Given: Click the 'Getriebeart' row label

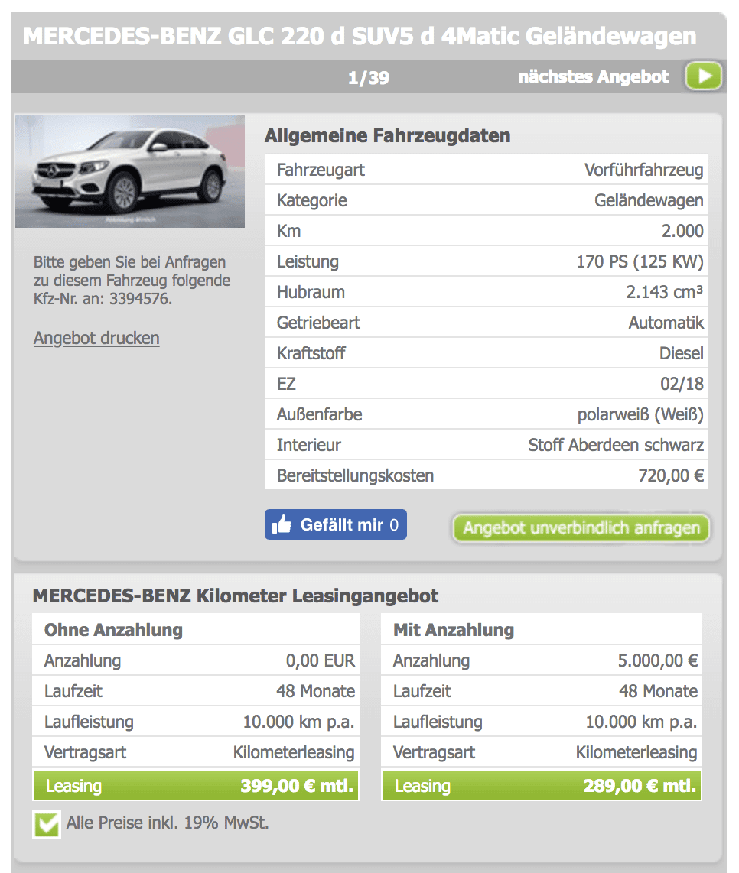Looking at the screenshot, I should (x=318, y=323).
